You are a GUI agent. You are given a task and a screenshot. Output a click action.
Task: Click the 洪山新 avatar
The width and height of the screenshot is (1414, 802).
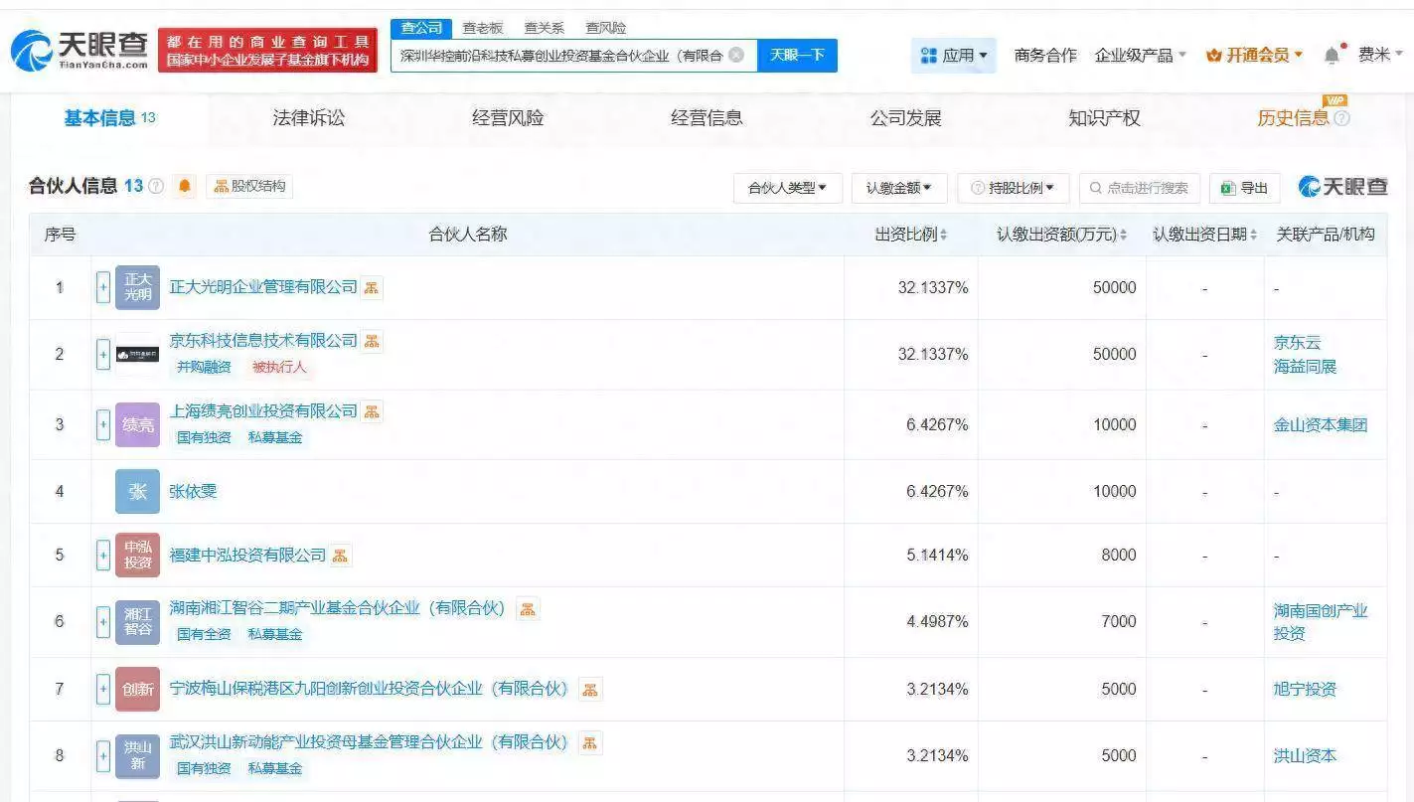[x=137, y=755]
